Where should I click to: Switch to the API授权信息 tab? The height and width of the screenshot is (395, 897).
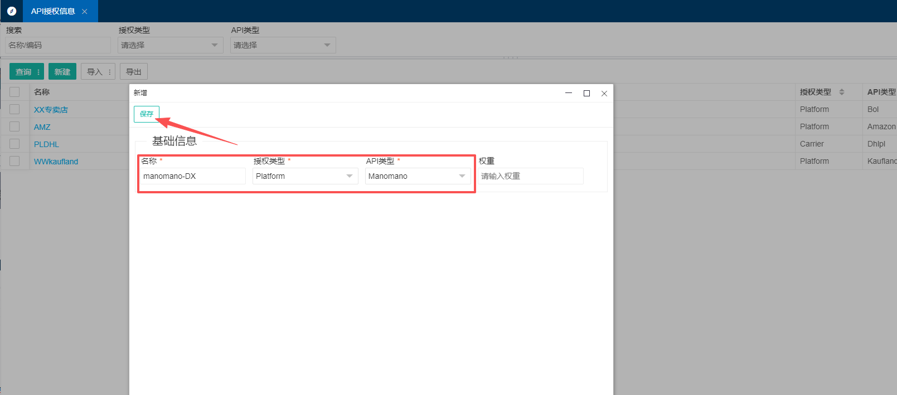[x=53, y=11]
